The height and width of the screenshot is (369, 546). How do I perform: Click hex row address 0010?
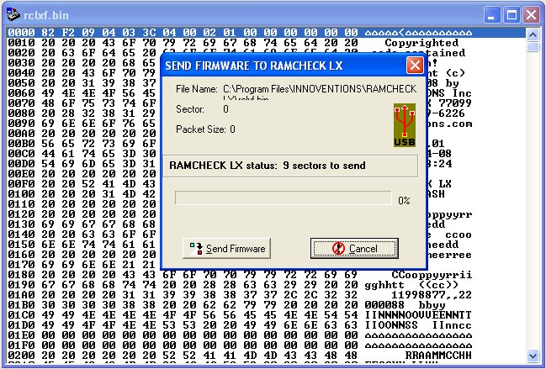tap(21, 43)
